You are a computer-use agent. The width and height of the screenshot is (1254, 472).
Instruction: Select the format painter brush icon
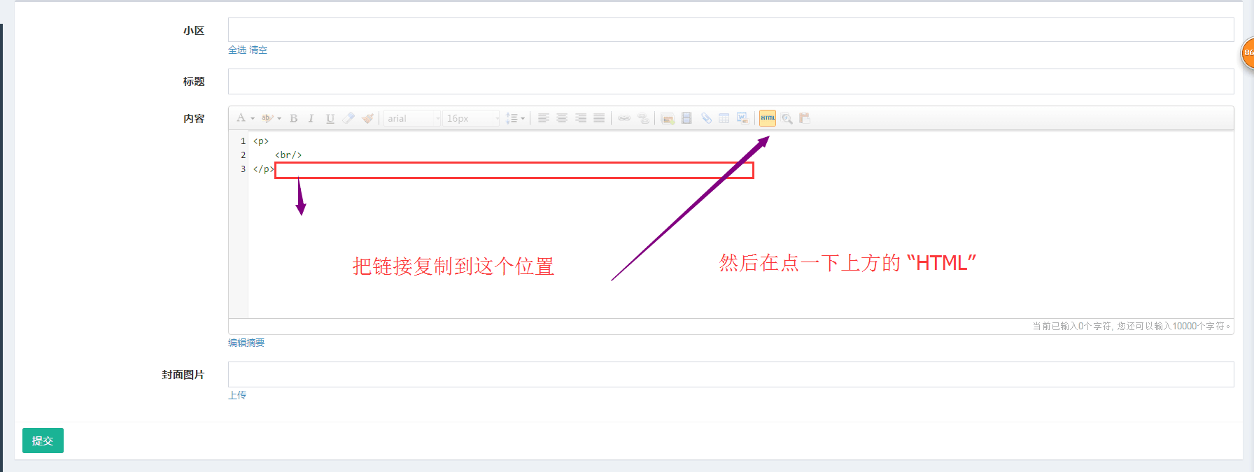click(x=367, y=118)
